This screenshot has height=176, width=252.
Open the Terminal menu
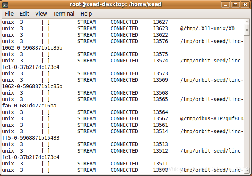63,14
